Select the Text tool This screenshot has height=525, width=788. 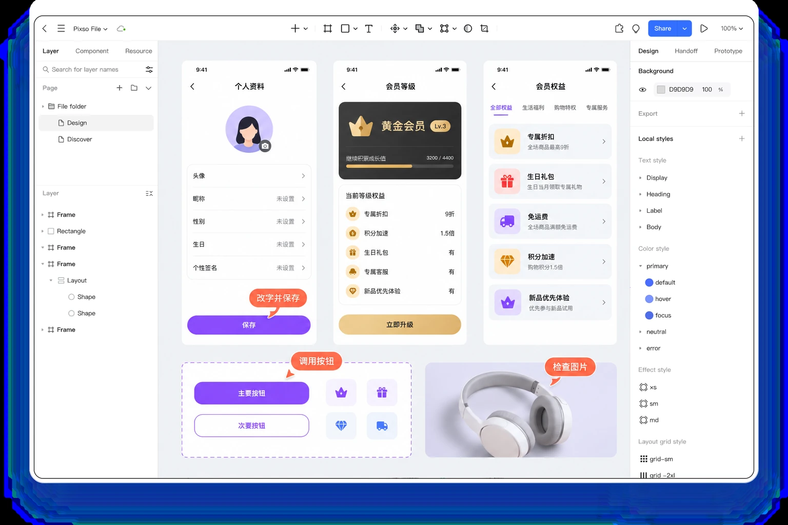click(368, 29)
